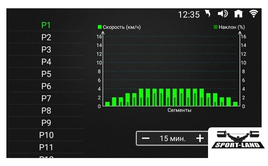Tap program P11 in list
Image resolution: width=268 pixels, height=166 pixels.
coord(46,147)
